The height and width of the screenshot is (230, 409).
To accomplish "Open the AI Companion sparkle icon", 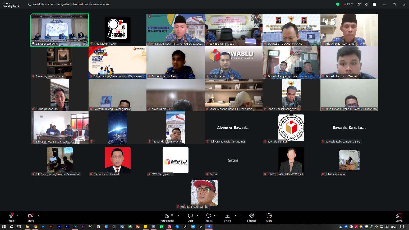I will [367, 4].
